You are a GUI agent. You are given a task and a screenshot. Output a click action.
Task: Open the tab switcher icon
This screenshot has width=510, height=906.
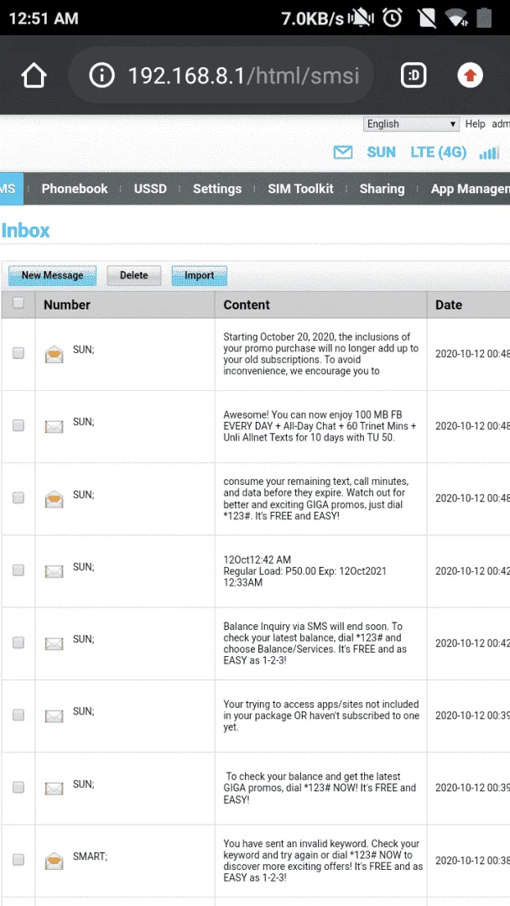click(x=414, y=75)
